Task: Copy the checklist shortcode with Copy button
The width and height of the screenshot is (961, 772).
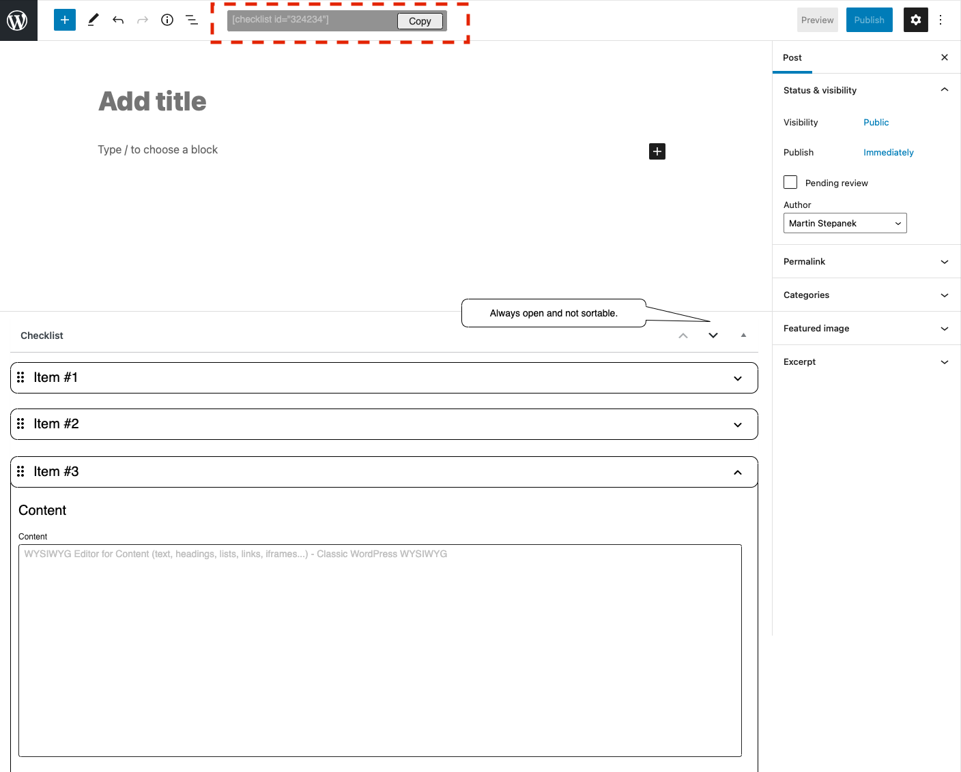Action: (420, 21)
